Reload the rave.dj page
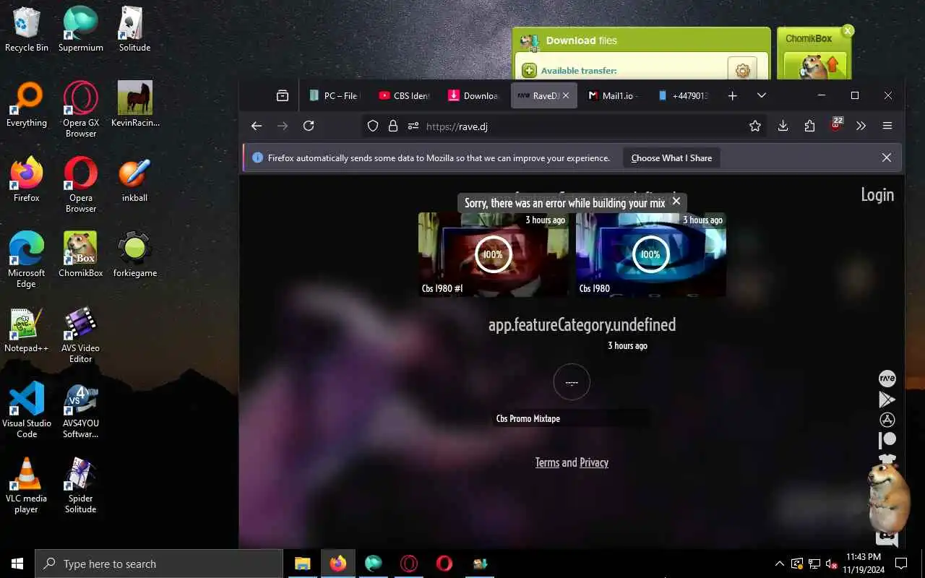 tap(309, 126)
